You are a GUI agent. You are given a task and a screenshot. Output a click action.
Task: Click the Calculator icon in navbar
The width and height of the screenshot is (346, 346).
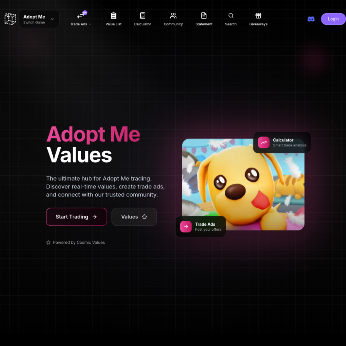click(143, 16)
